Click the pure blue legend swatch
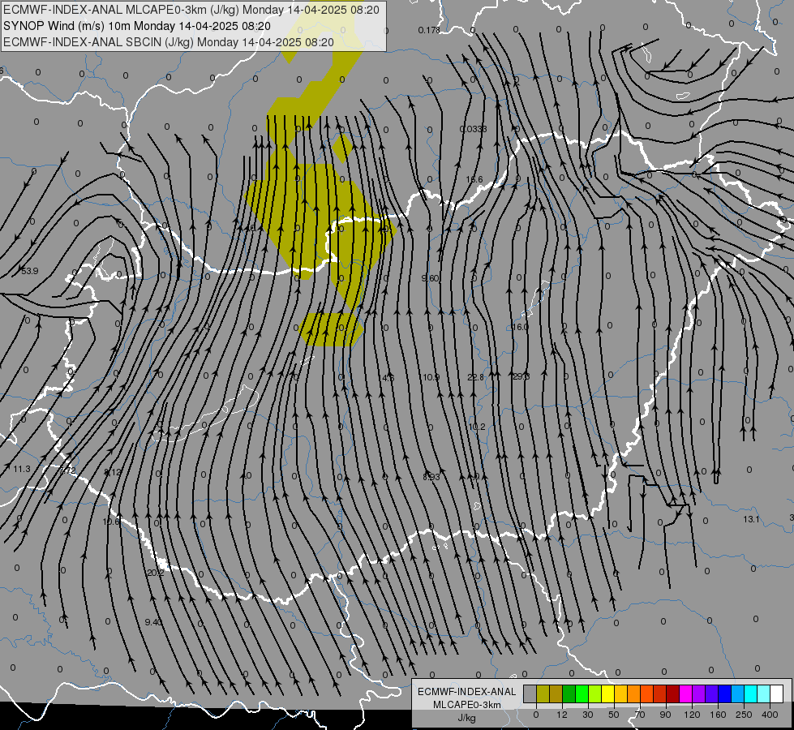Screen dimensions: 794x730 pos(724,693)
